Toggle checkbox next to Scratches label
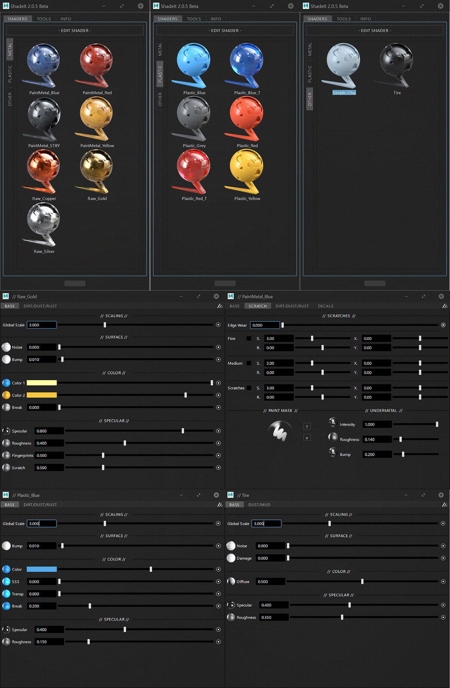 pos(249,388)
